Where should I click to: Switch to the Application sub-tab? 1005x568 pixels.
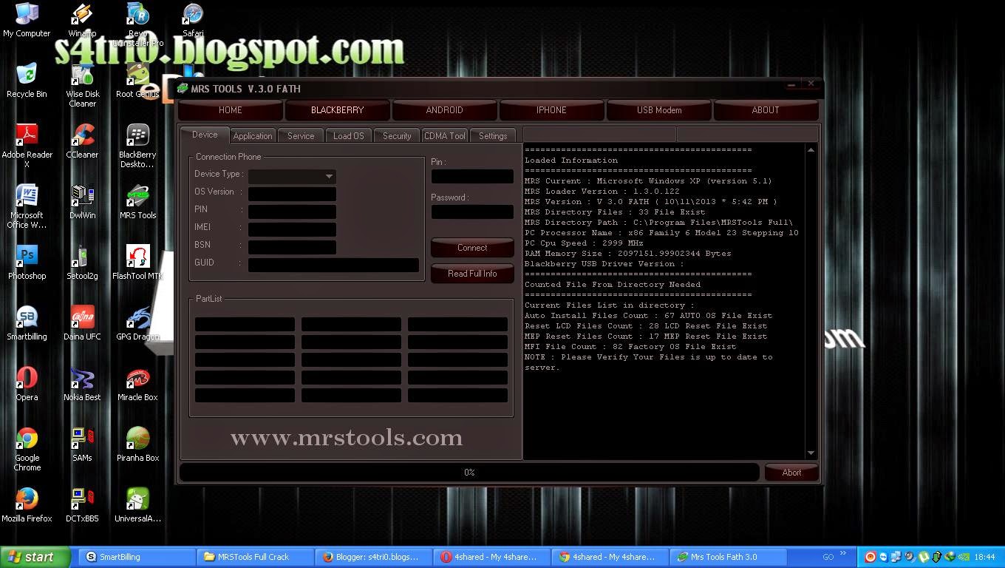[x=252, y=136]
